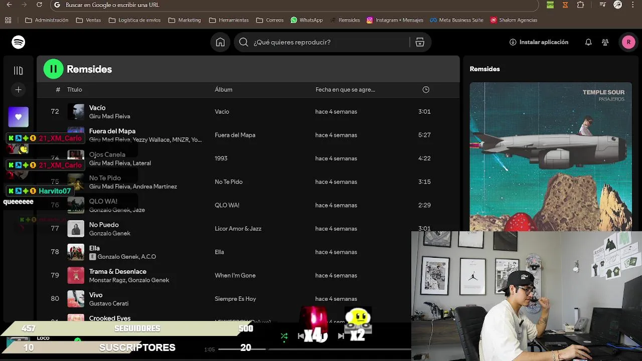
Task: Open album No Te Pido link
Action: (x=228, y=182)
